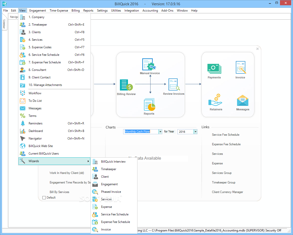This screenshot has height=235, width=293.
Task: Click the Retainers hand icon
Action: tap(215, 100)
